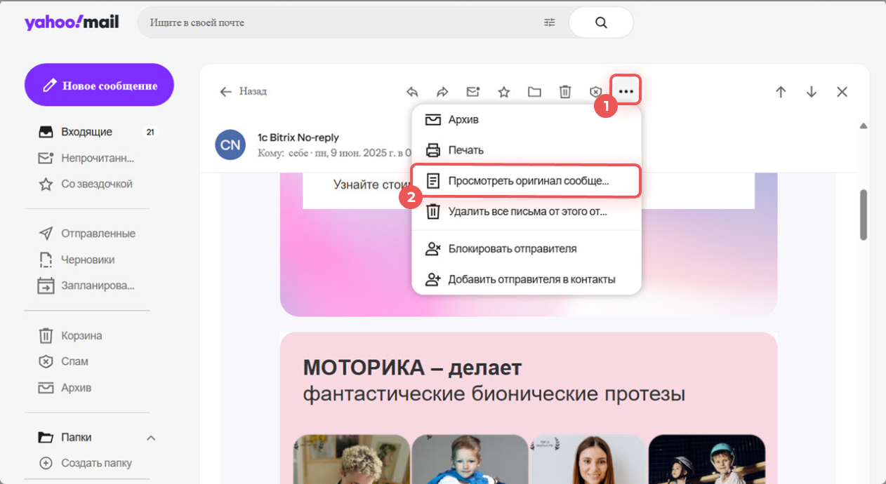Open the three-dots more actions menu
Screen dimensions: 886x484
pos(626,92)
